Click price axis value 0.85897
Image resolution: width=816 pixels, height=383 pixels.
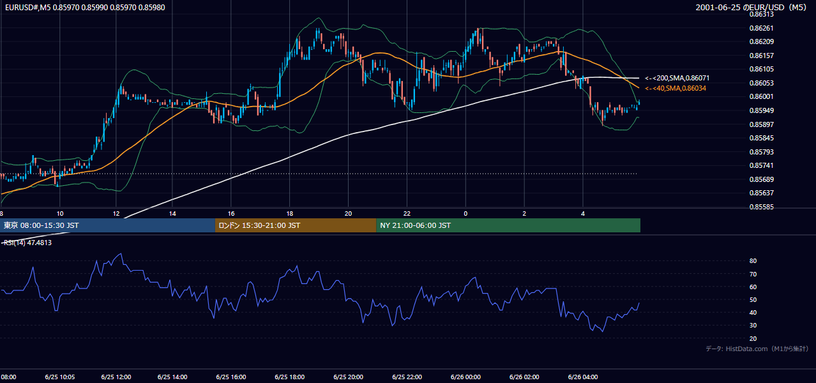coord(761,124)
